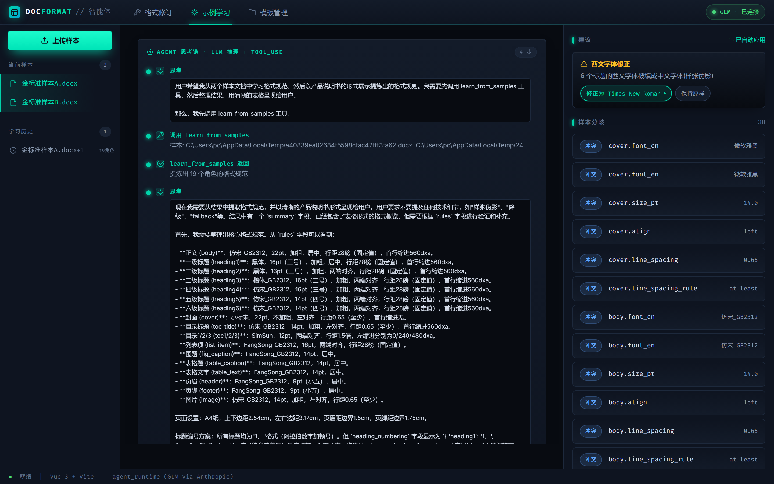This screenshot has width=774, height=484.
Task: Click the first 思考 step sparkle icon
Action: pyautogui.click(x=160, y=71)
